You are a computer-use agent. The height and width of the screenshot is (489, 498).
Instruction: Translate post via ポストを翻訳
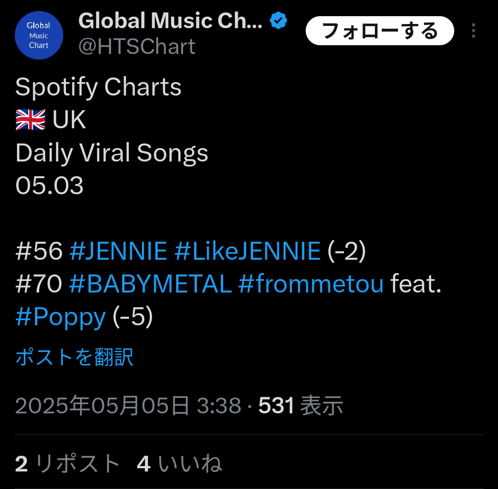tap(74, 358)
